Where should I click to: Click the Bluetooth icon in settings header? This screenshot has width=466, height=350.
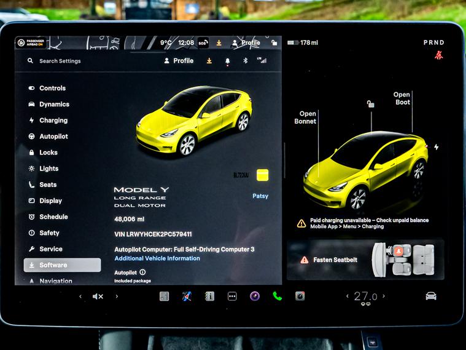tap(245, 61)
